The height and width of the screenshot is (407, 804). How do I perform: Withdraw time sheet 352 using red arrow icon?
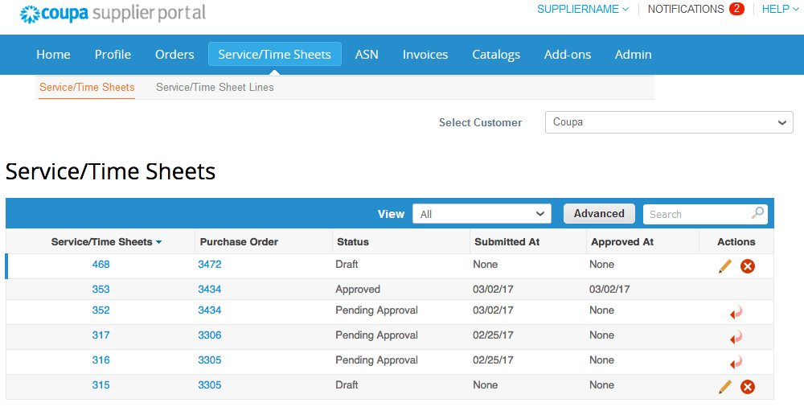tap(736, 312)
